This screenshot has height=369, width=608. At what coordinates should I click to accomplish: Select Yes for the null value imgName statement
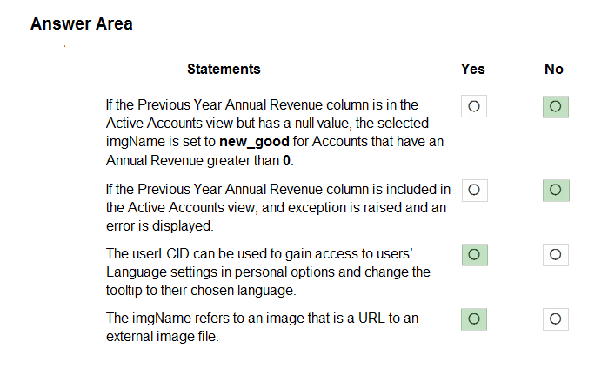click(x=474, y=106)
